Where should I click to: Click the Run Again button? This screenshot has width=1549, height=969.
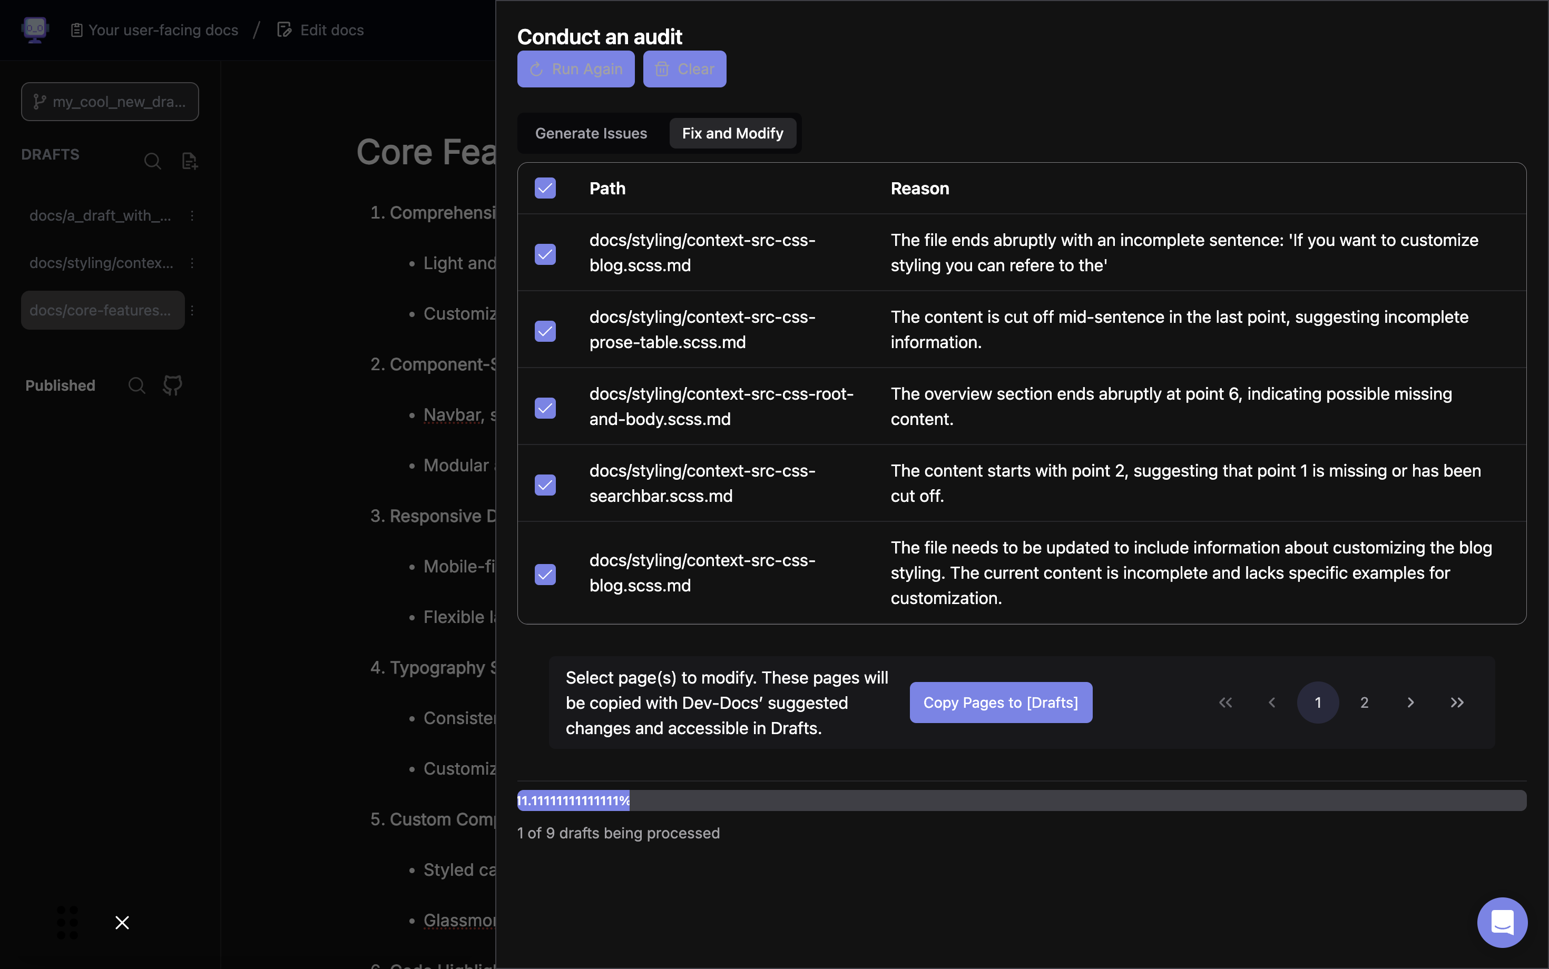click(575, 69)
